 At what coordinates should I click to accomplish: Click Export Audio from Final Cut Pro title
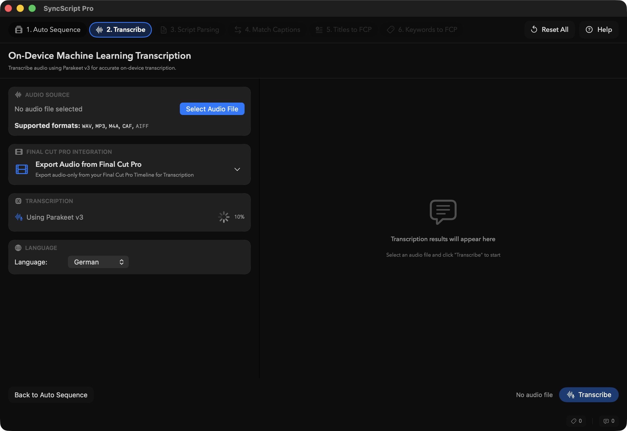(x=88, y=164)
